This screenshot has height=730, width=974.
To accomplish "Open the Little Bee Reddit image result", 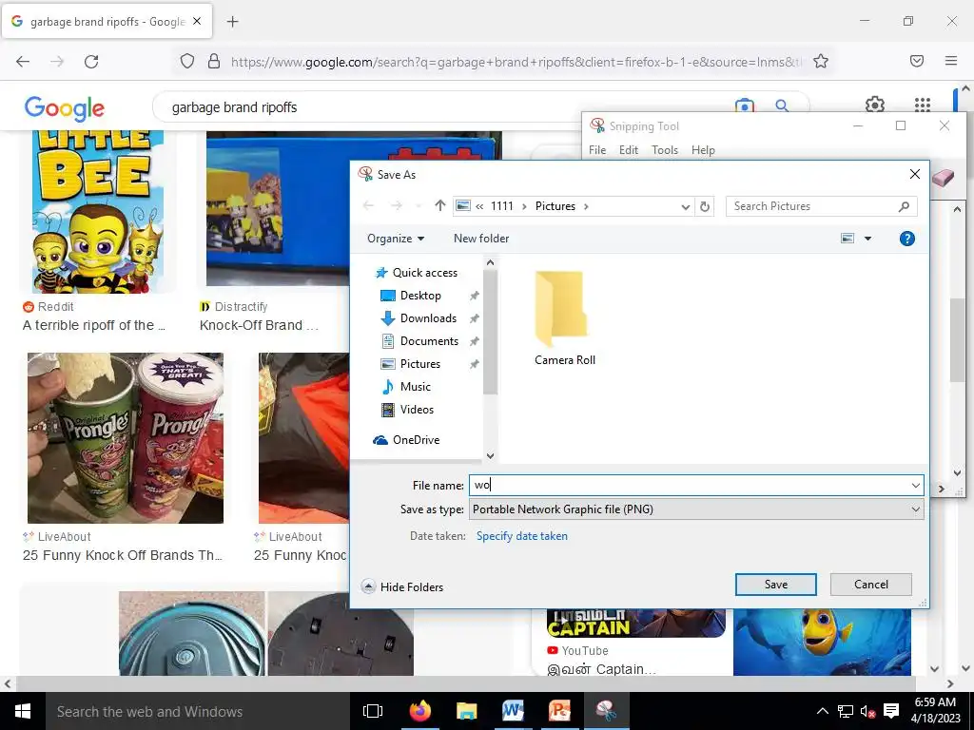I will coord(98,211).
